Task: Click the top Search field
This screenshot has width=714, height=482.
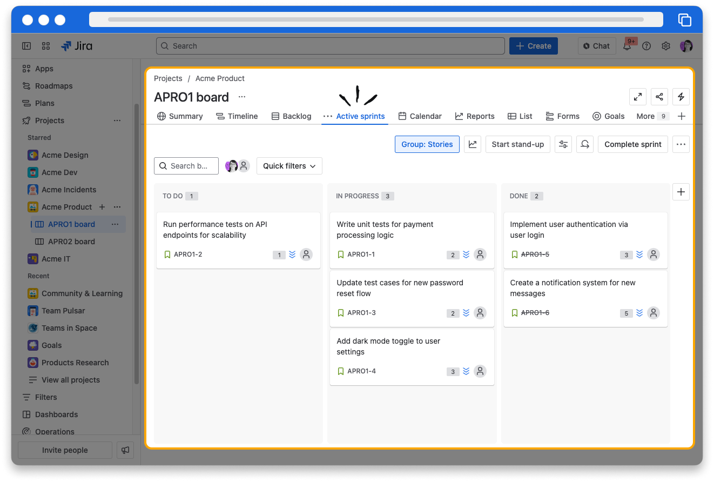Action: pyautogui.click(x=331, y=46)
